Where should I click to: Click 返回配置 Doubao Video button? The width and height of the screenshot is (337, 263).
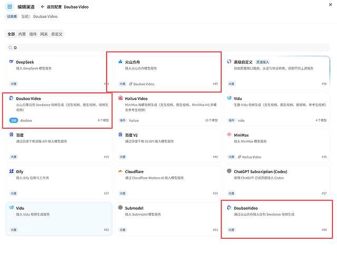pyautogui.click(x=64, y=7)
